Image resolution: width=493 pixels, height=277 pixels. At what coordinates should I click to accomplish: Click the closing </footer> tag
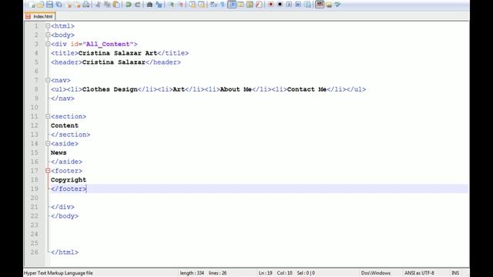point(69,189)
